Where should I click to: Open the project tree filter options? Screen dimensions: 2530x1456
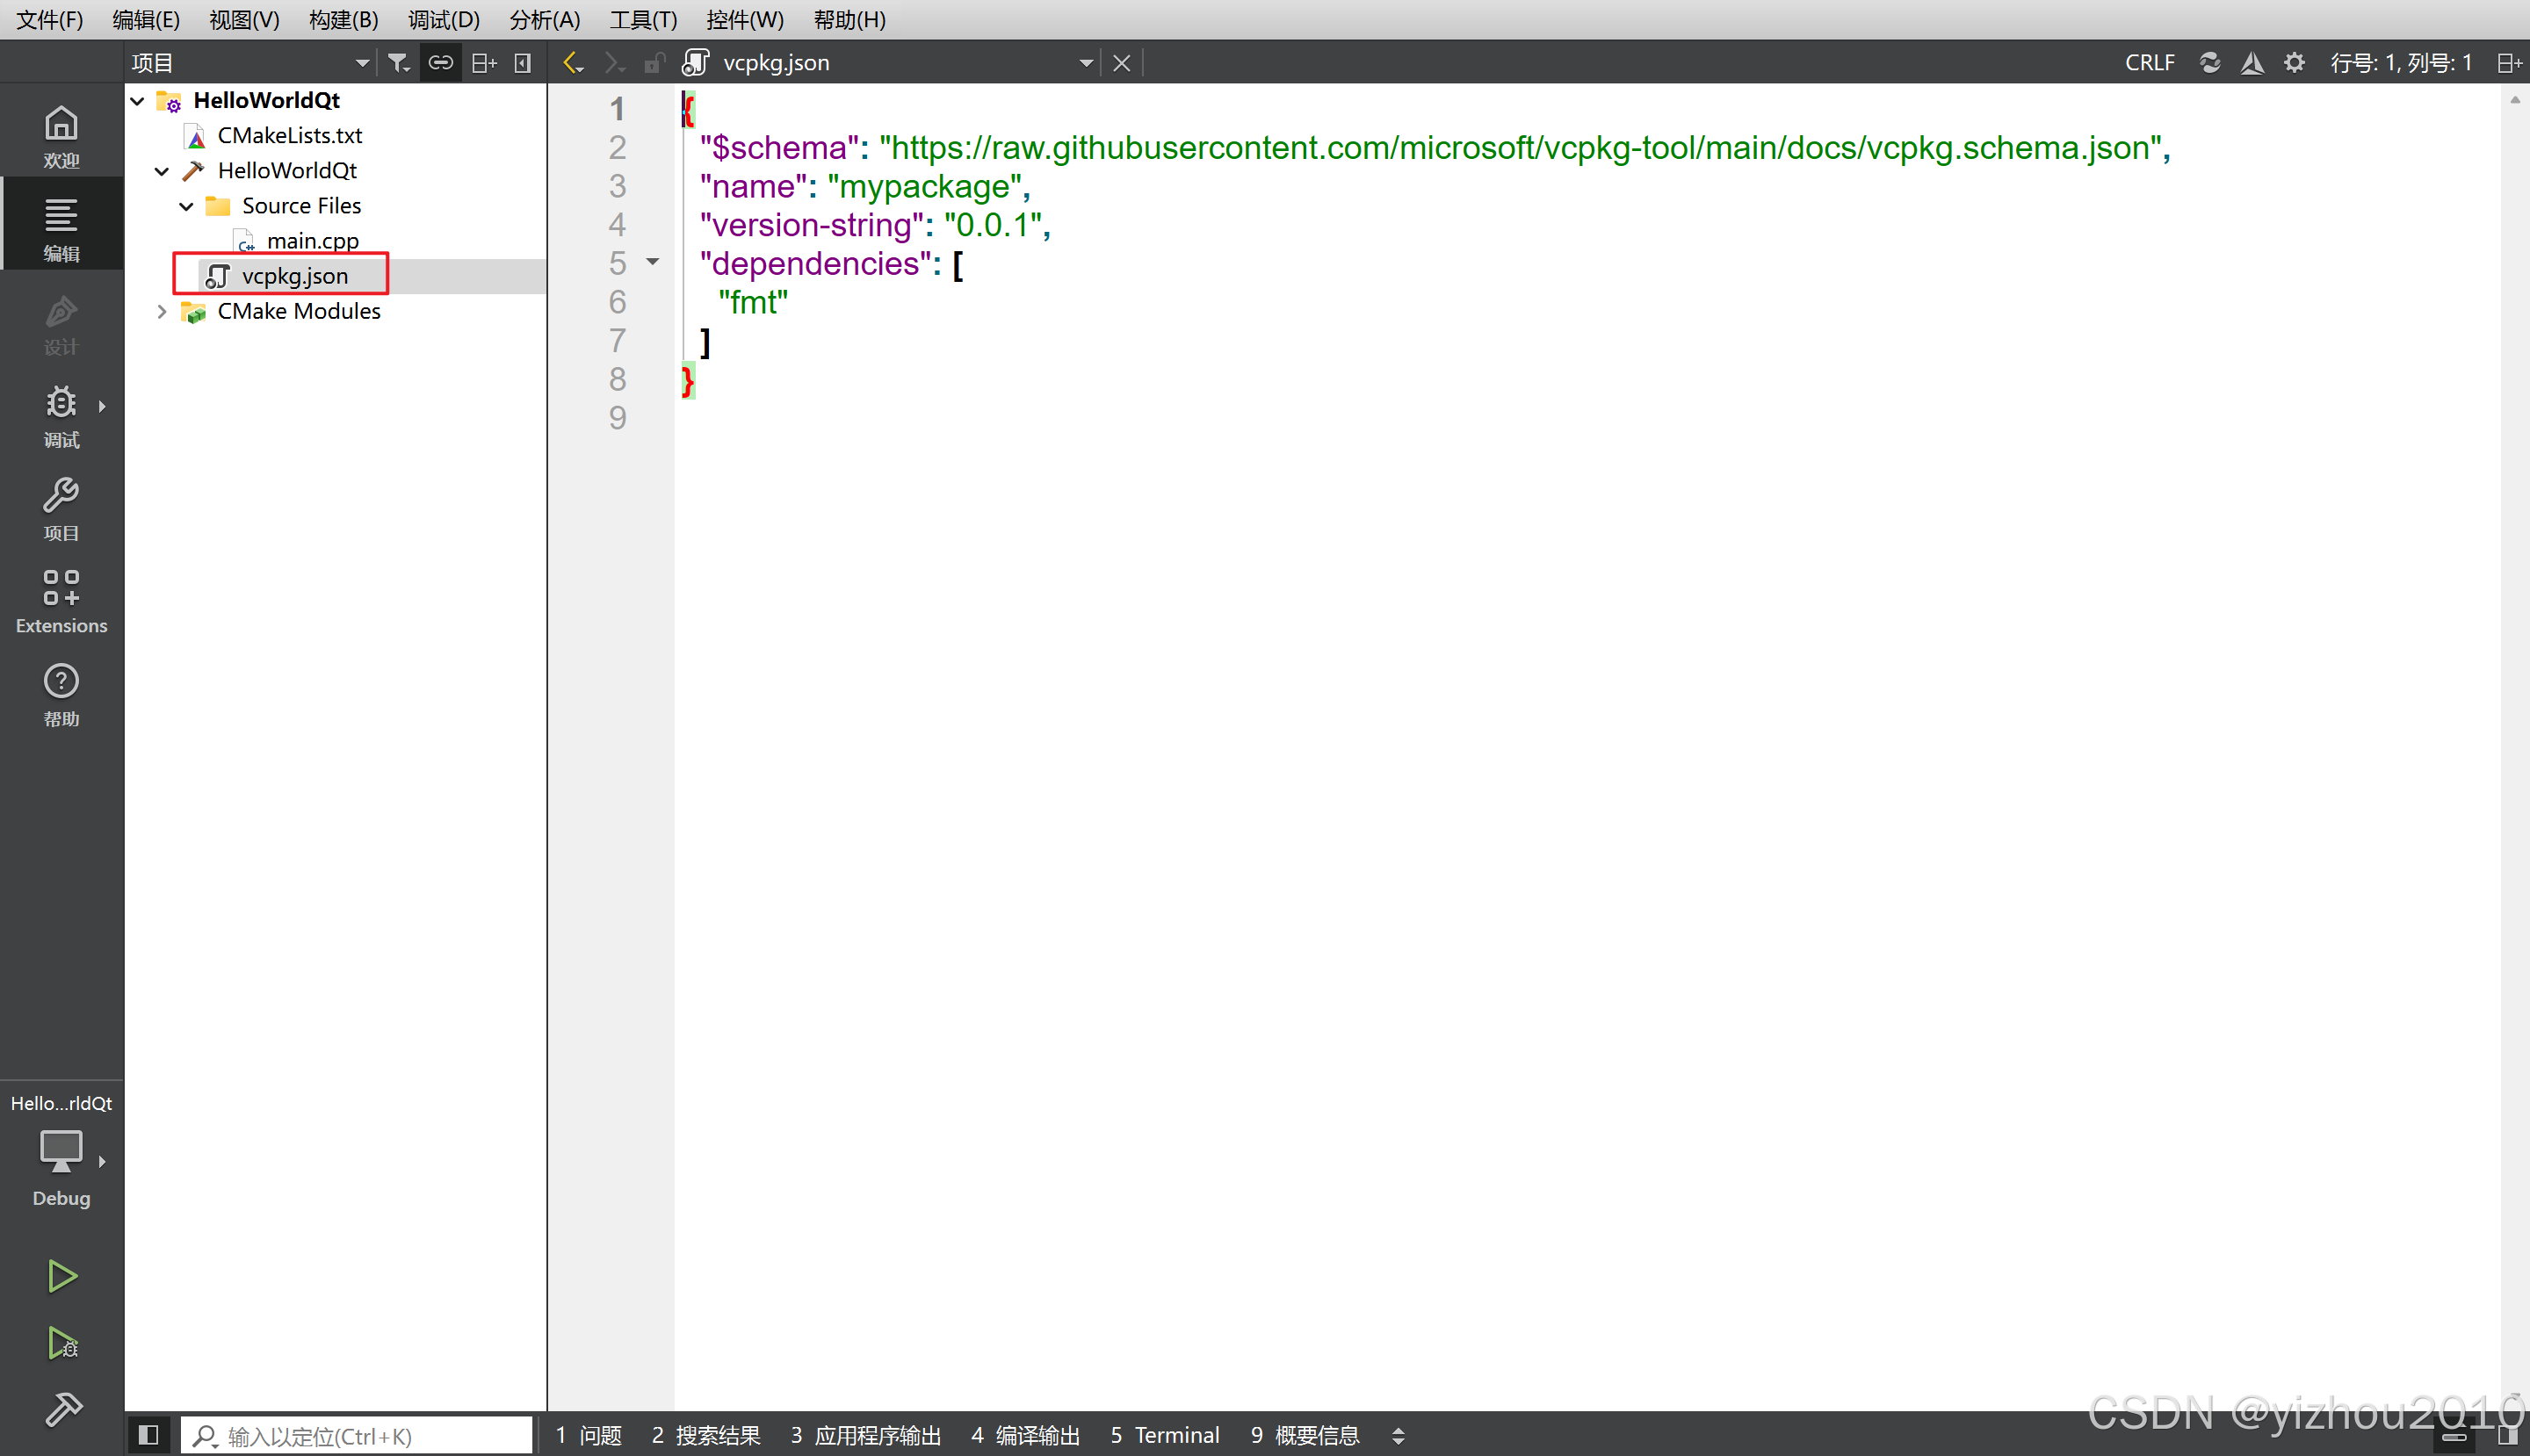tap(398, 63)
